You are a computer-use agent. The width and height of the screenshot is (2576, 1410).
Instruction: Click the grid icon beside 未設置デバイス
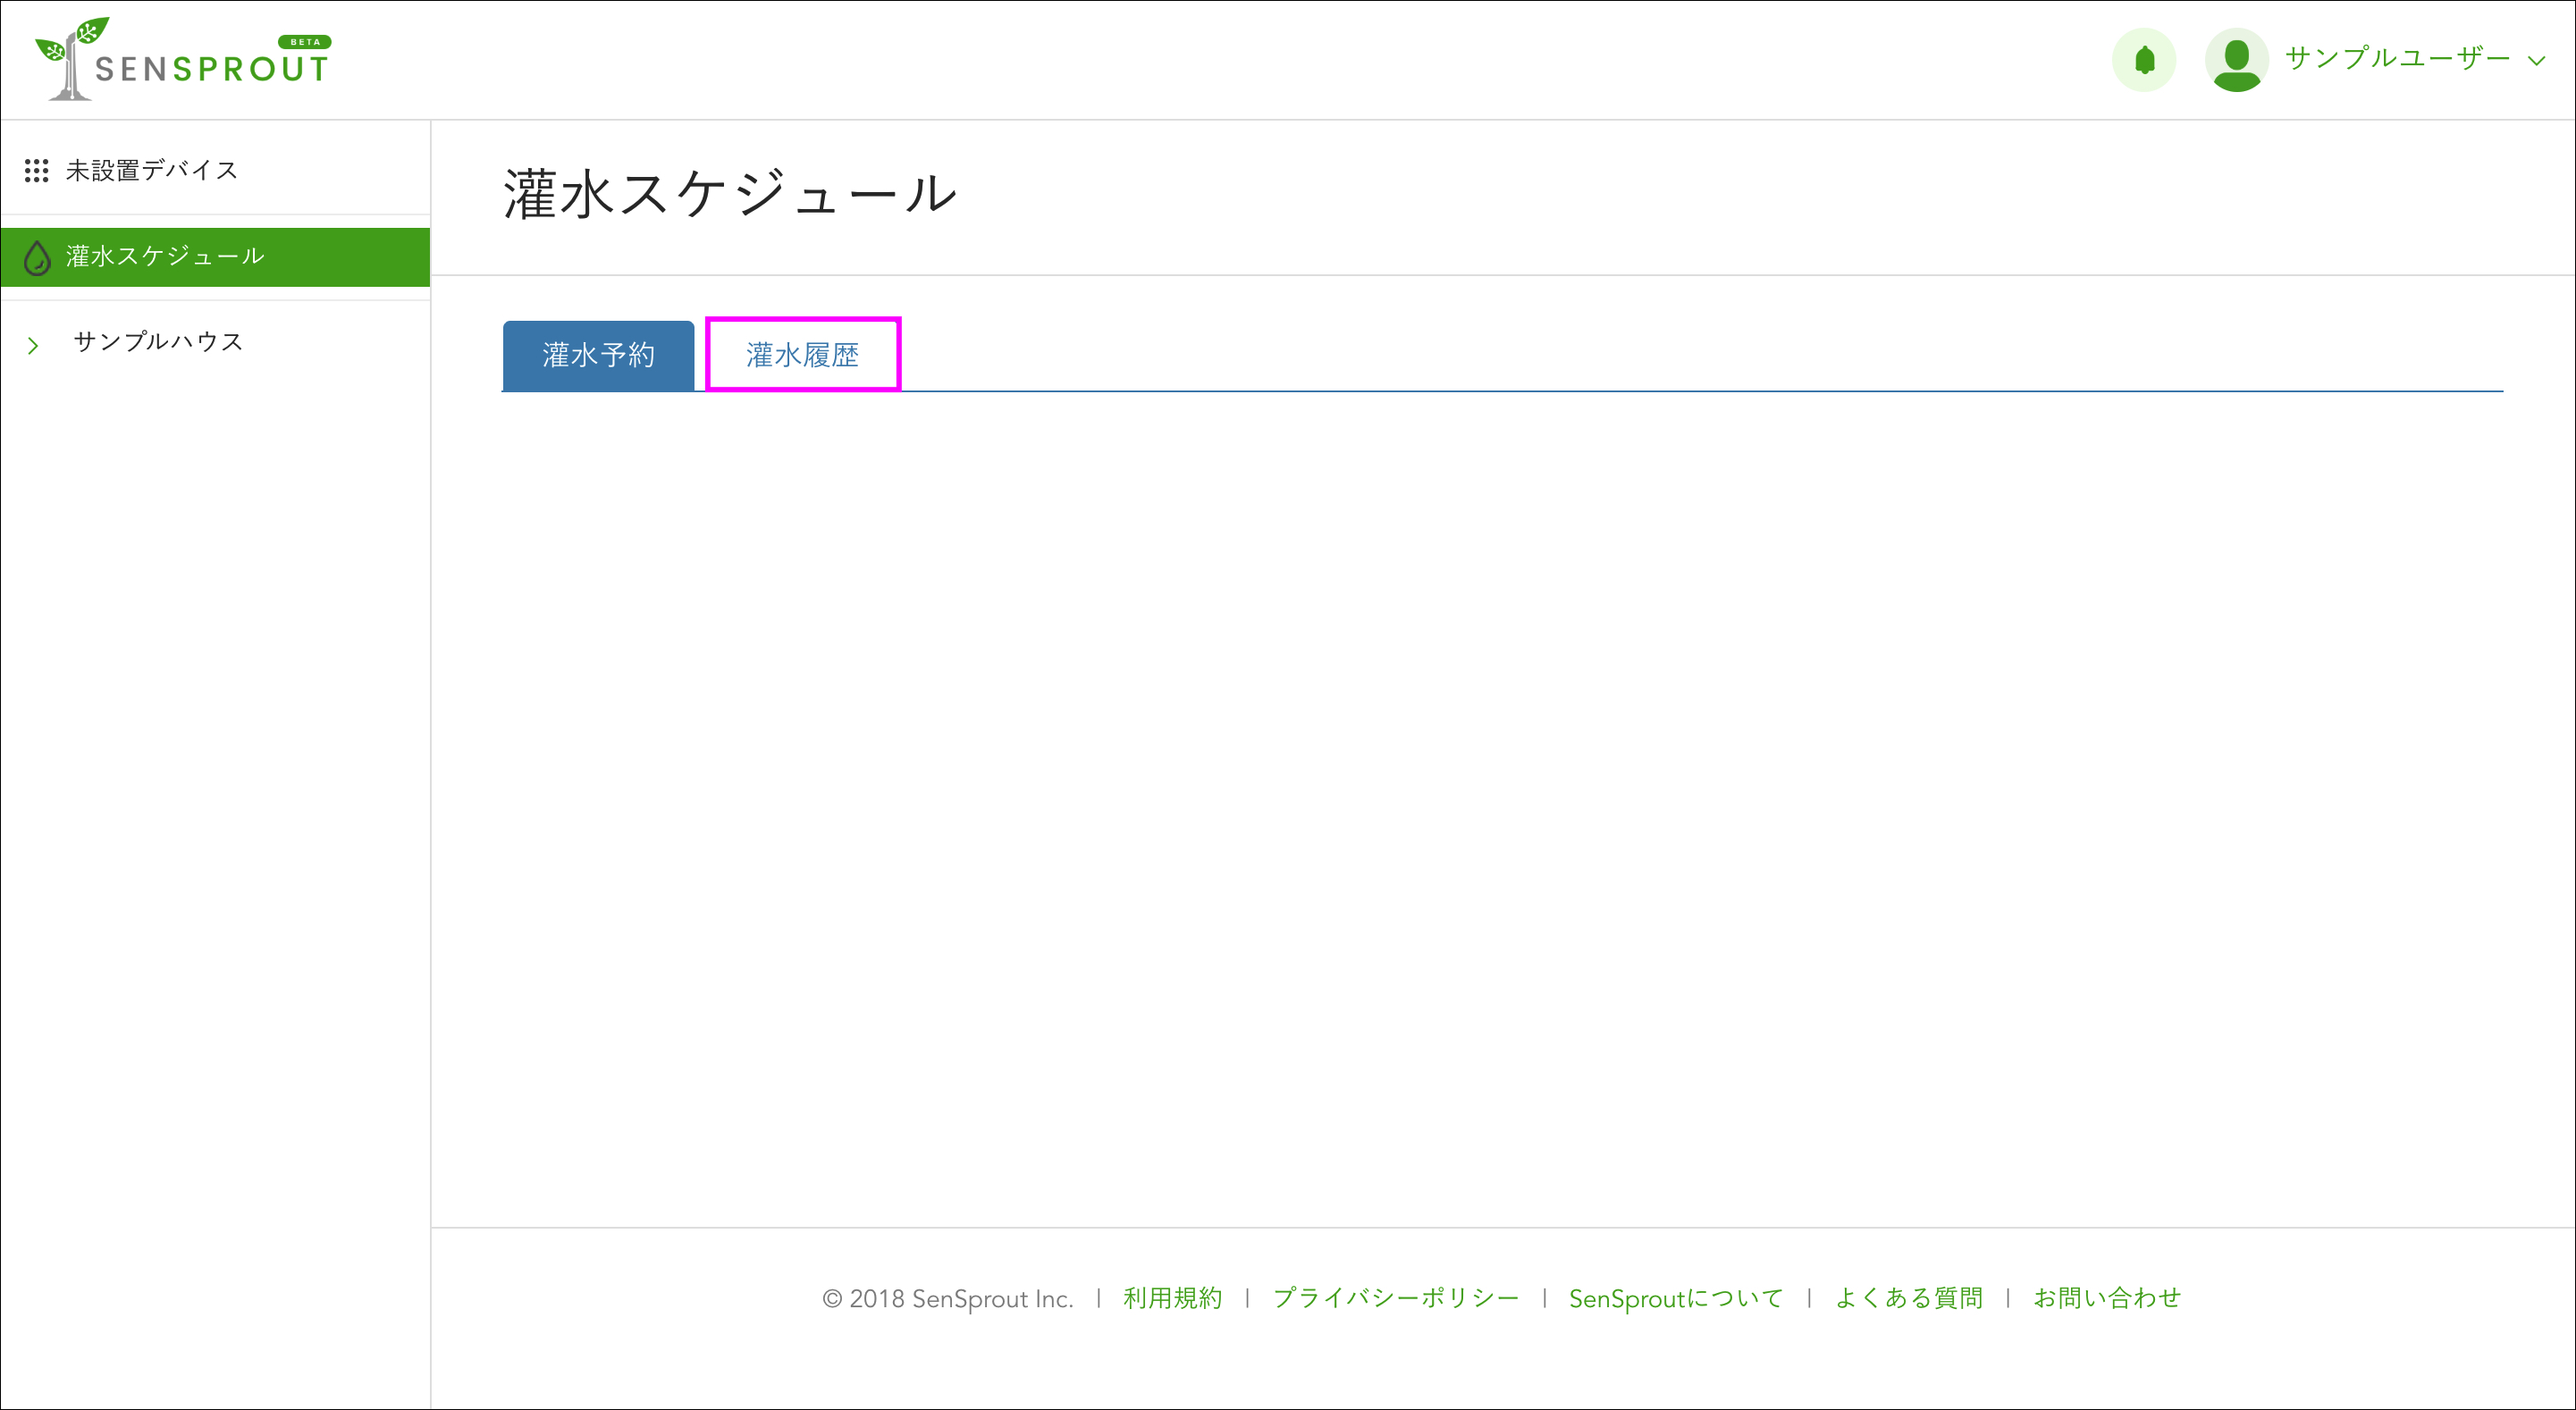(37, 171)
